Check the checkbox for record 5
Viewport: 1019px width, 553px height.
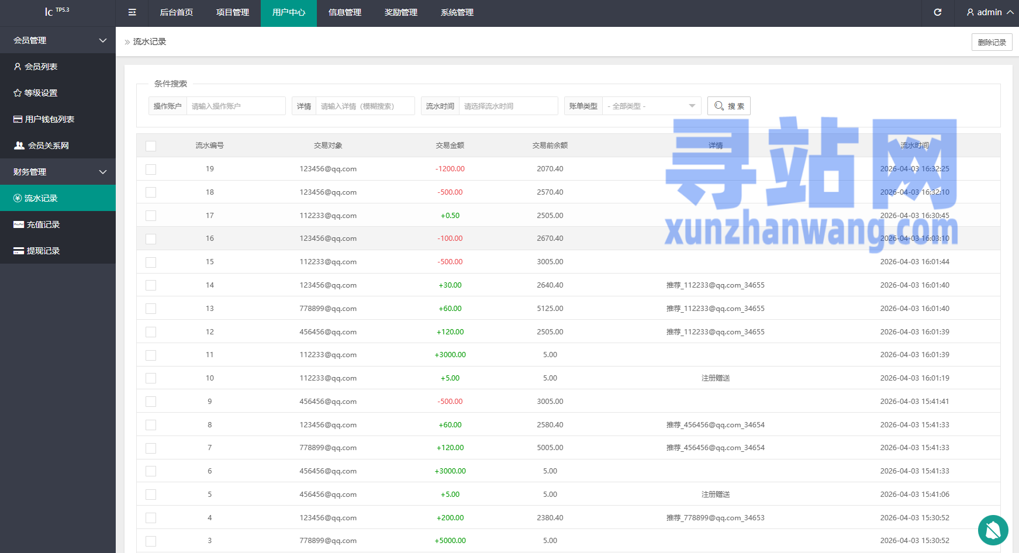[151, 495]
